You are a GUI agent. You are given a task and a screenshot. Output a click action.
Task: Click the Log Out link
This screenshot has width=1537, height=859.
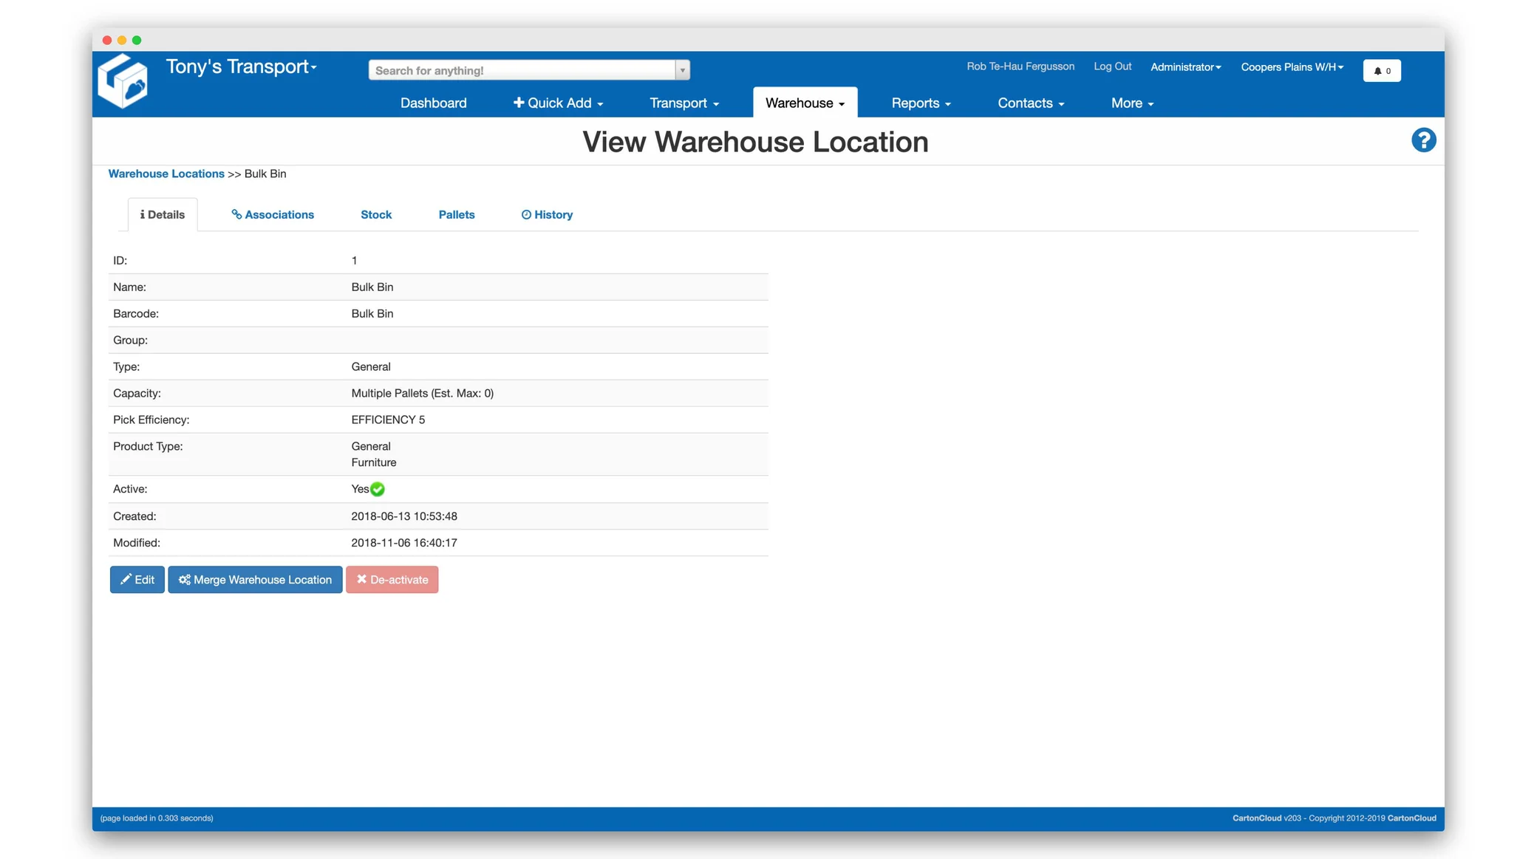[1112, 66]
